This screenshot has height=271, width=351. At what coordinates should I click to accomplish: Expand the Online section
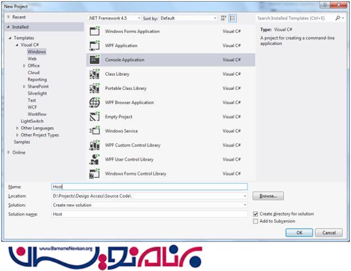coord(8,153)
